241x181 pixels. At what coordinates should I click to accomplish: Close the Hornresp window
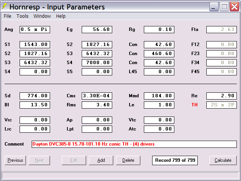(234, 7)
